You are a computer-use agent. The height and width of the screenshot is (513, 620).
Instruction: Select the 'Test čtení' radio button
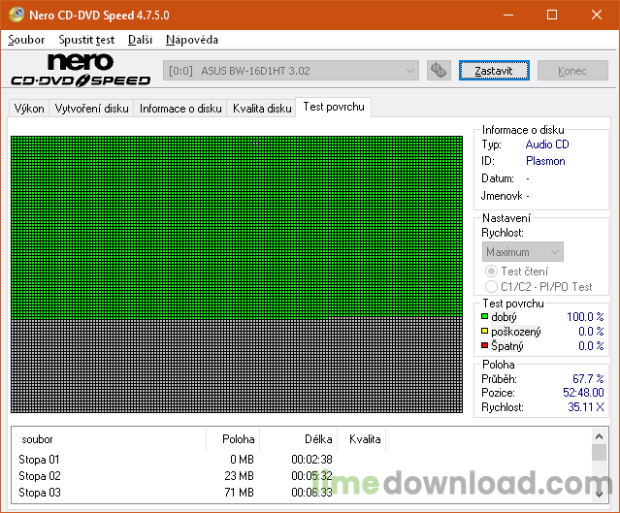[491, 272]
